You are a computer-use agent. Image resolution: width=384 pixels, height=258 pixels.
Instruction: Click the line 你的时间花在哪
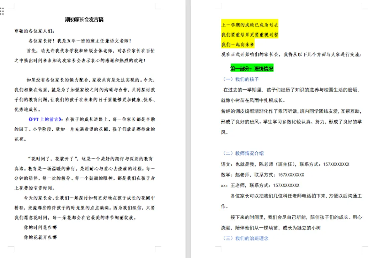coord(41,227)
